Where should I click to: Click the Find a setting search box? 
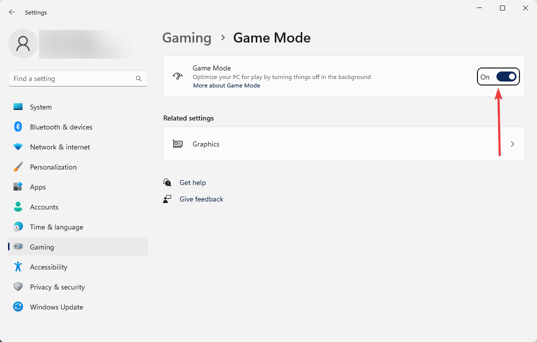click(73, 78)
